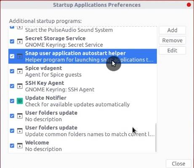Viewport: 194px width, 168px height.
Task: Click the Snap autostart helper's icon
Action: 20,56
